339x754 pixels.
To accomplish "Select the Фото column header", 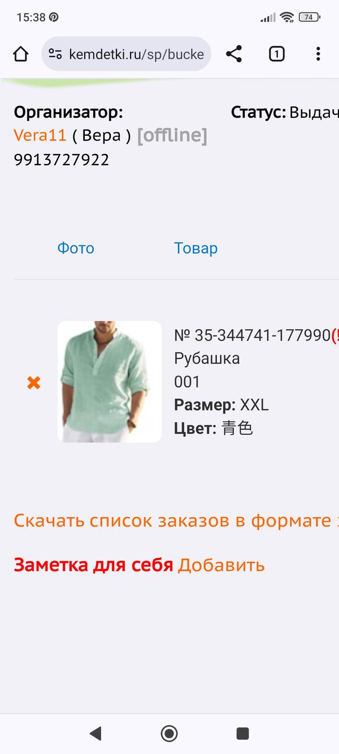I will coord(76,248).
